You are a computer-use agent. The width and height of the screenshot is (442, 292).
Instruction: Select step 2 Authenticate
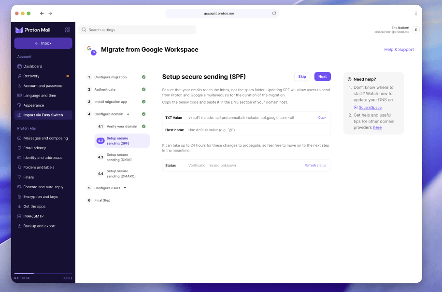[116, 89]
